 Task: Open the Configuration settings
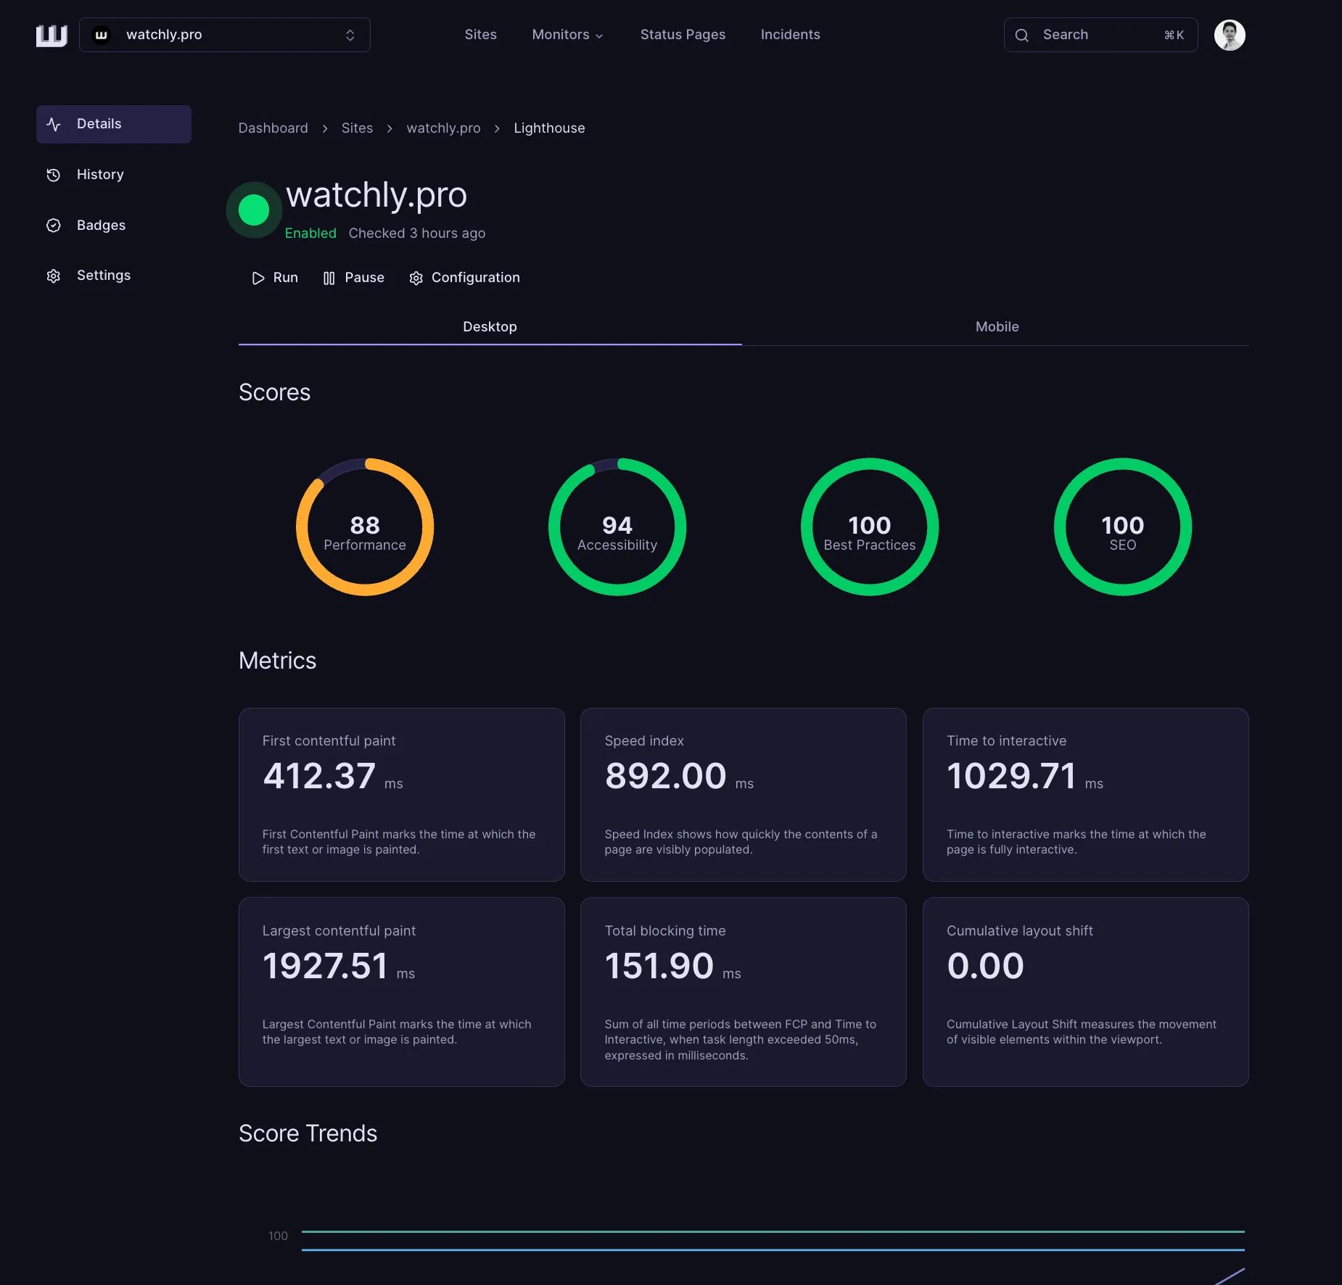point(465,278)
